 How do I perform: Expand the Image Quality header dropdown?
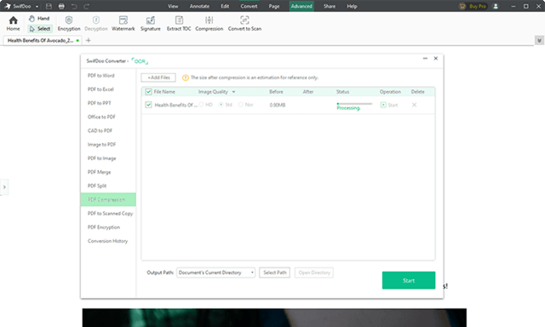click(233, 92)
